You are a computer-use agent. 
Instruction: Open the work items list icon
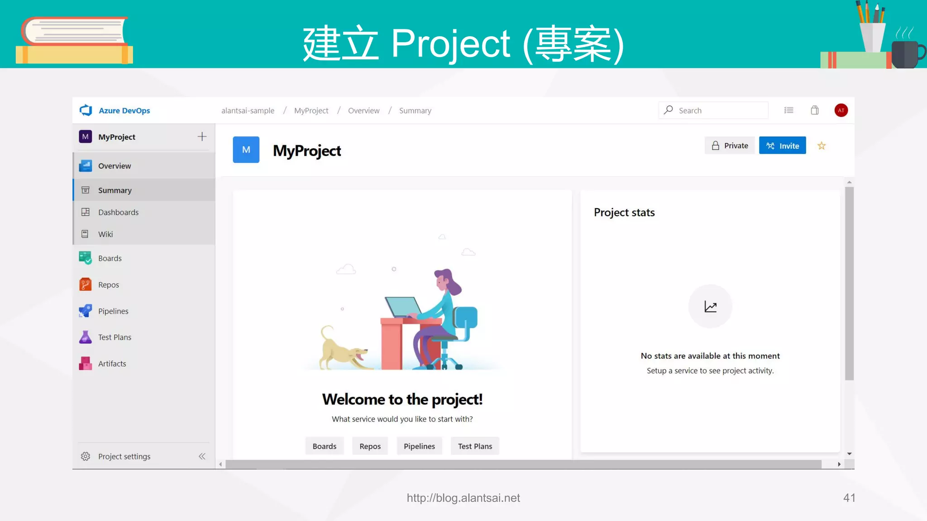tap(788, 110)
